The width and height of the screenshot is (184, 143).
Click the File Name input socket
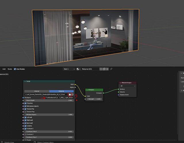(23, 98)
